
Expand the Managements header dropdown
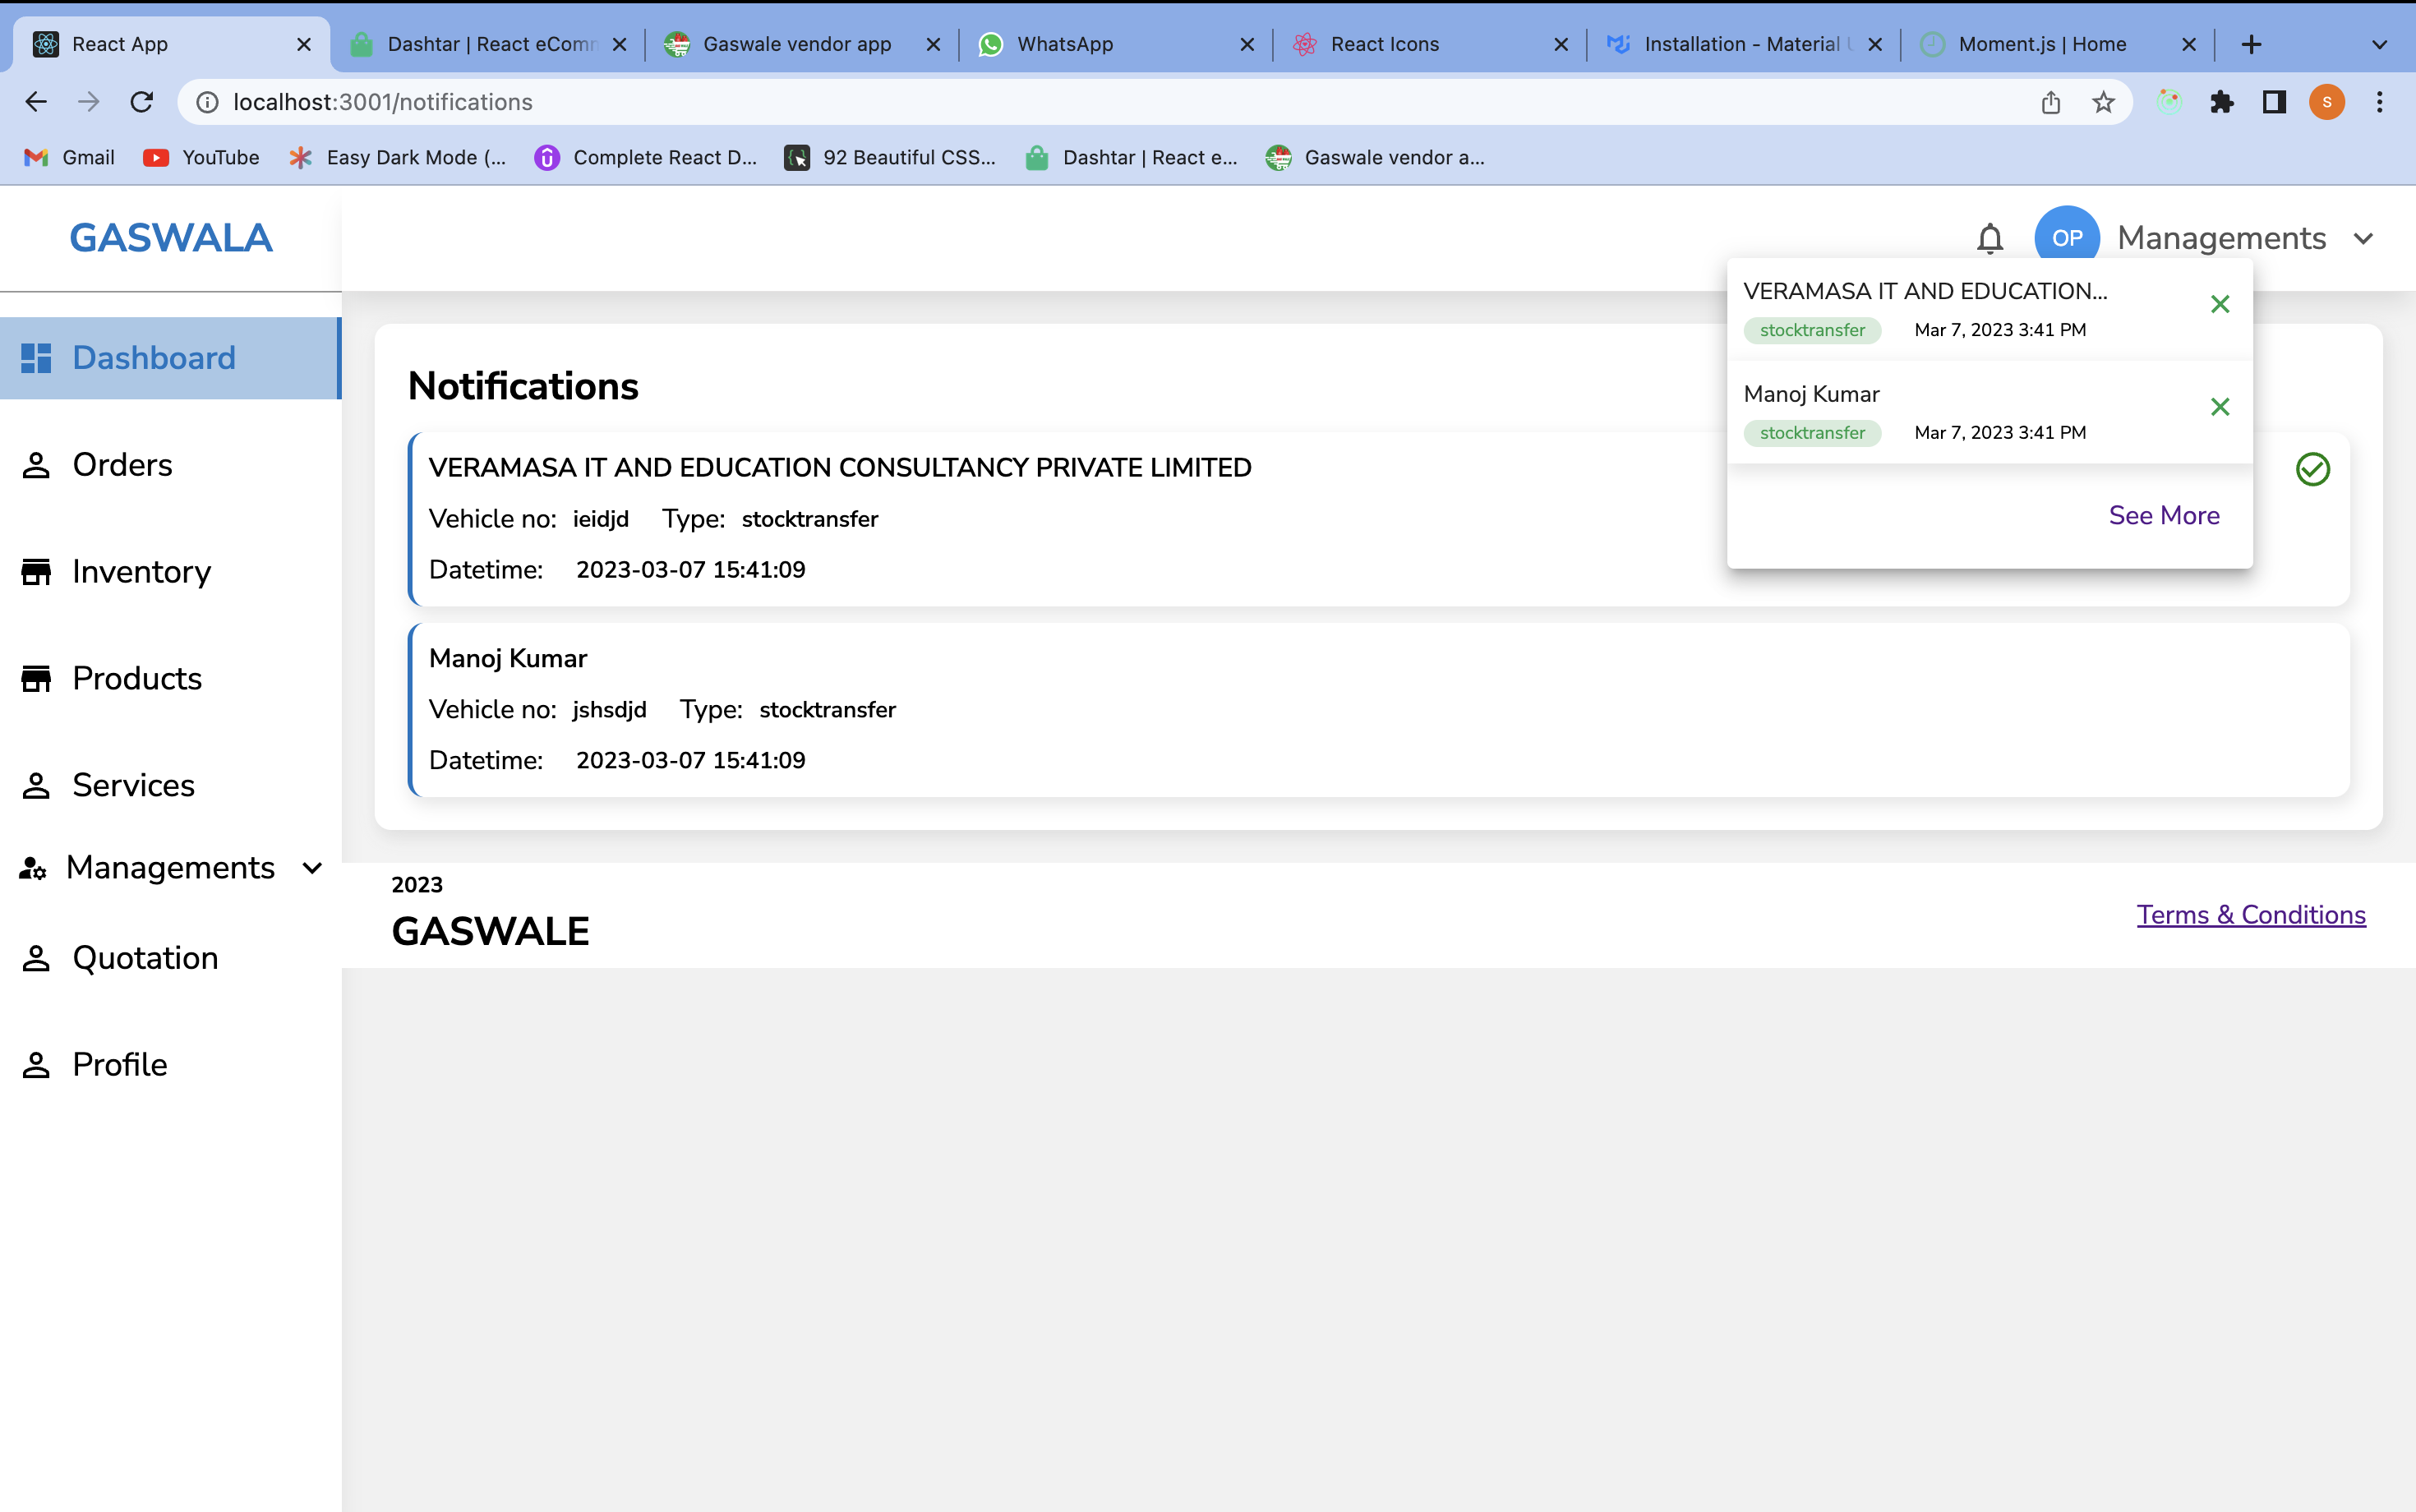click(x=2363, y=239)
